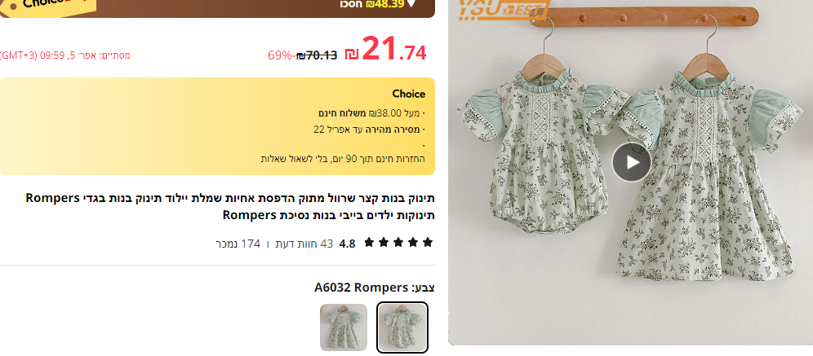This screenshot has width=813, height=356.
Task: Click the crossed-out ₪70.13 original price
Action: tap(317, 55)
